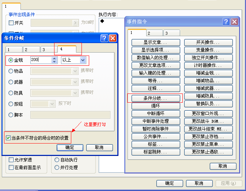Close the 事件指令 window

(234, 22)
